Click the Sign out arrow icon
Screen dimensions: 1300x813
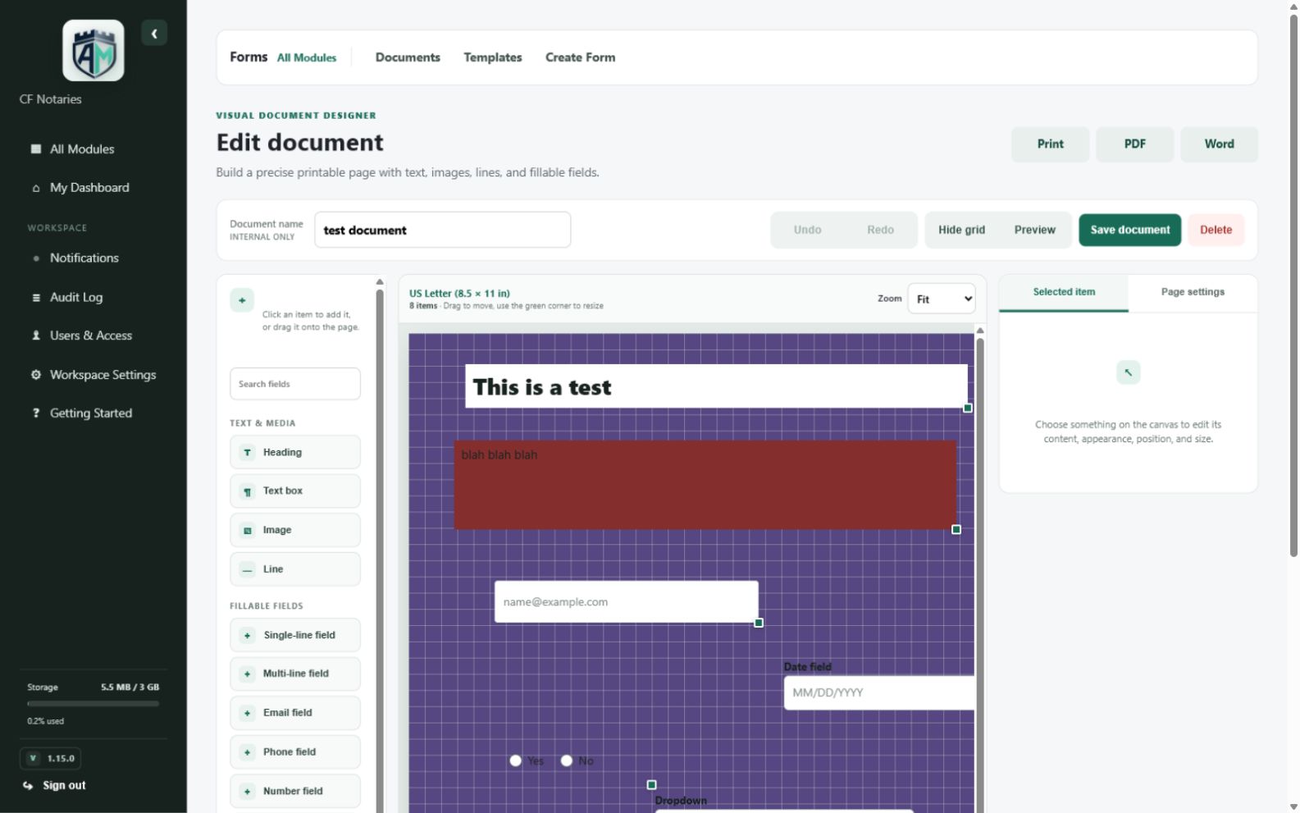pos(28,786)
